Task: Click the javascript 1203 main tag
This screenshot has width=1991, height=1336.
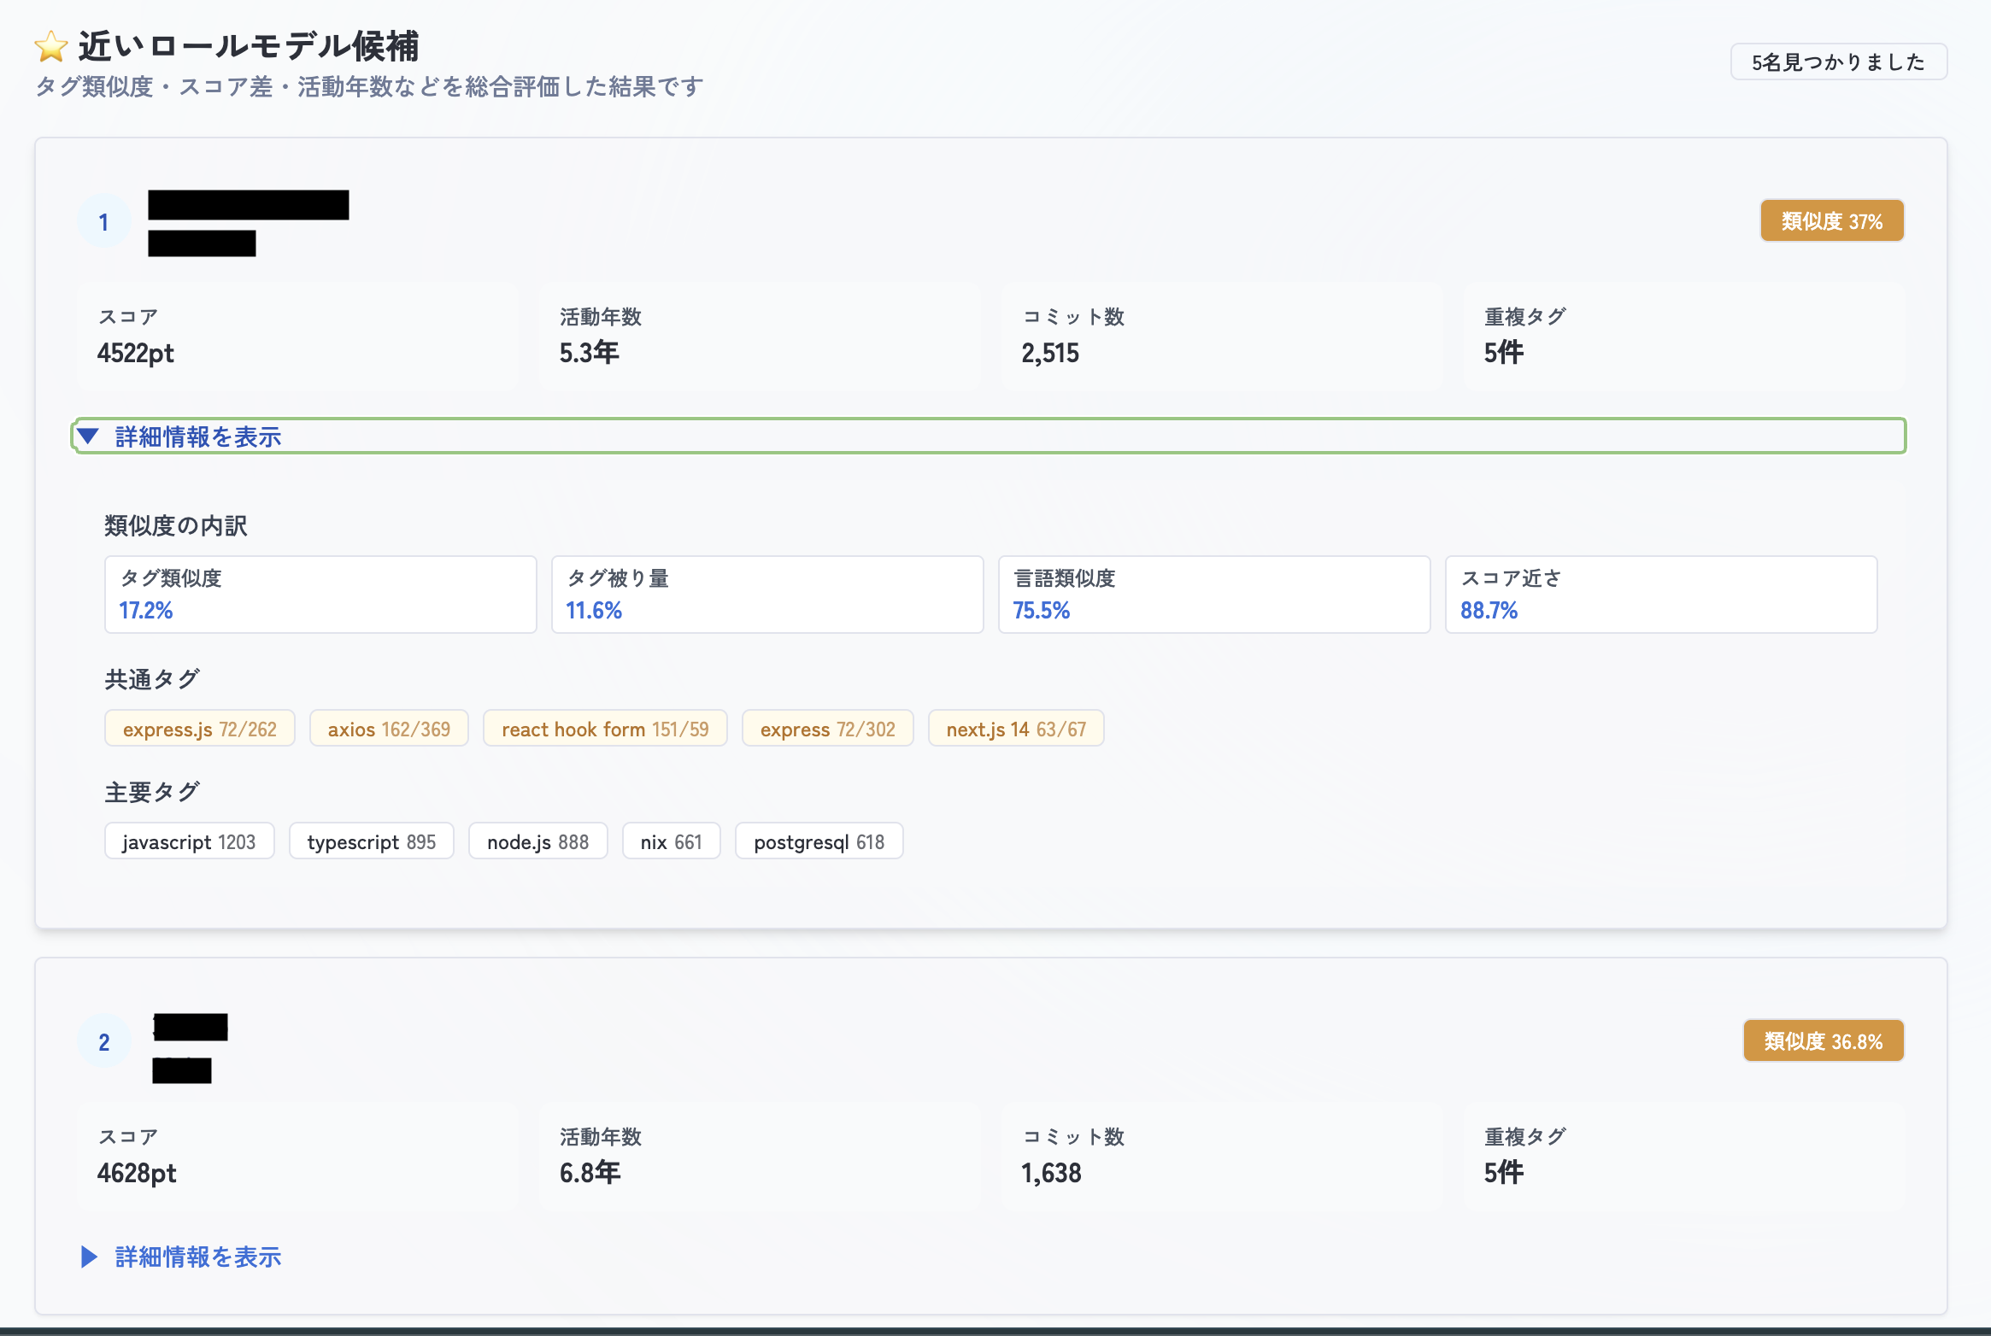Action: 189,841
